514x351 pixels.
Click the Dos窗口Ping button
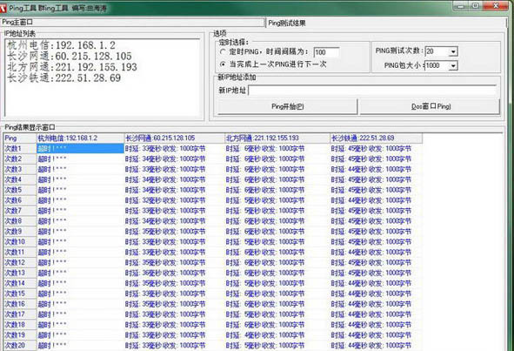click(431, 107)
